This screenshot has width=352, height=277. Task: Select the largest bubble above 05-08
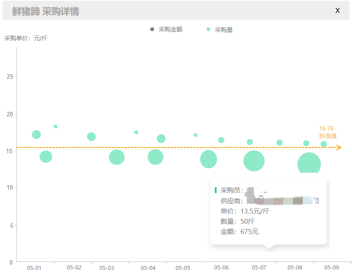(x=309, y=163)
